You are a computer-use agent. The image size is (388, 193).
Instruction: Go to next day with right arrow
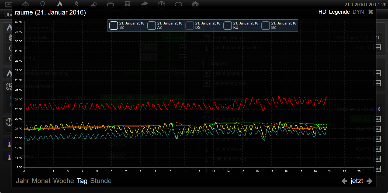tap(369, 181)
